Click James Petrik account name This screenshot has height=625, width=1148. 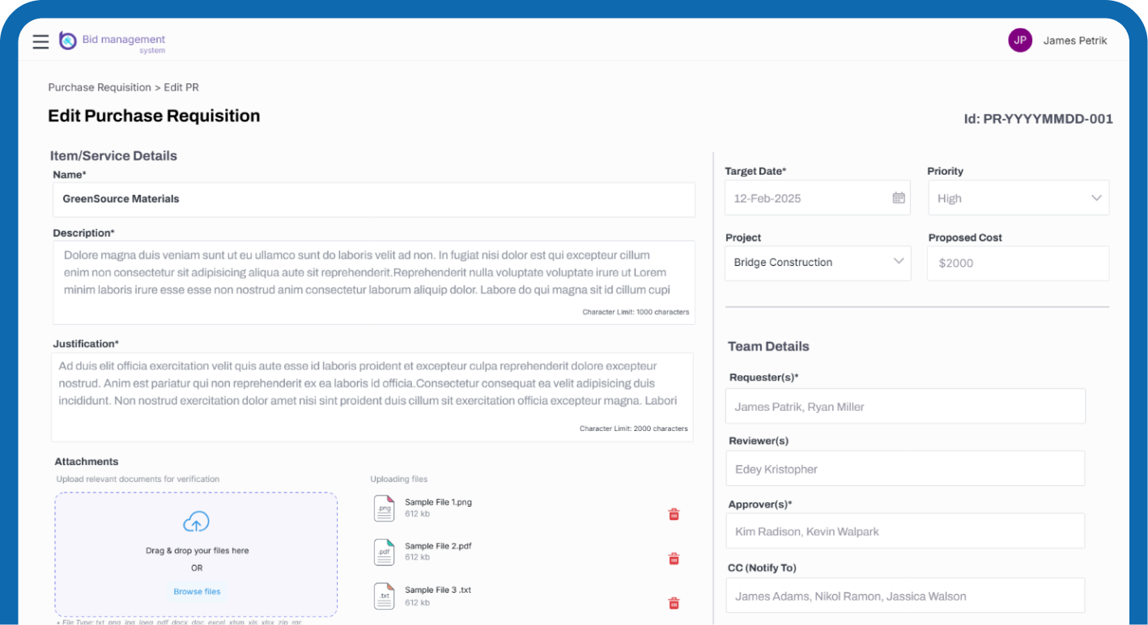[1075, 40]
